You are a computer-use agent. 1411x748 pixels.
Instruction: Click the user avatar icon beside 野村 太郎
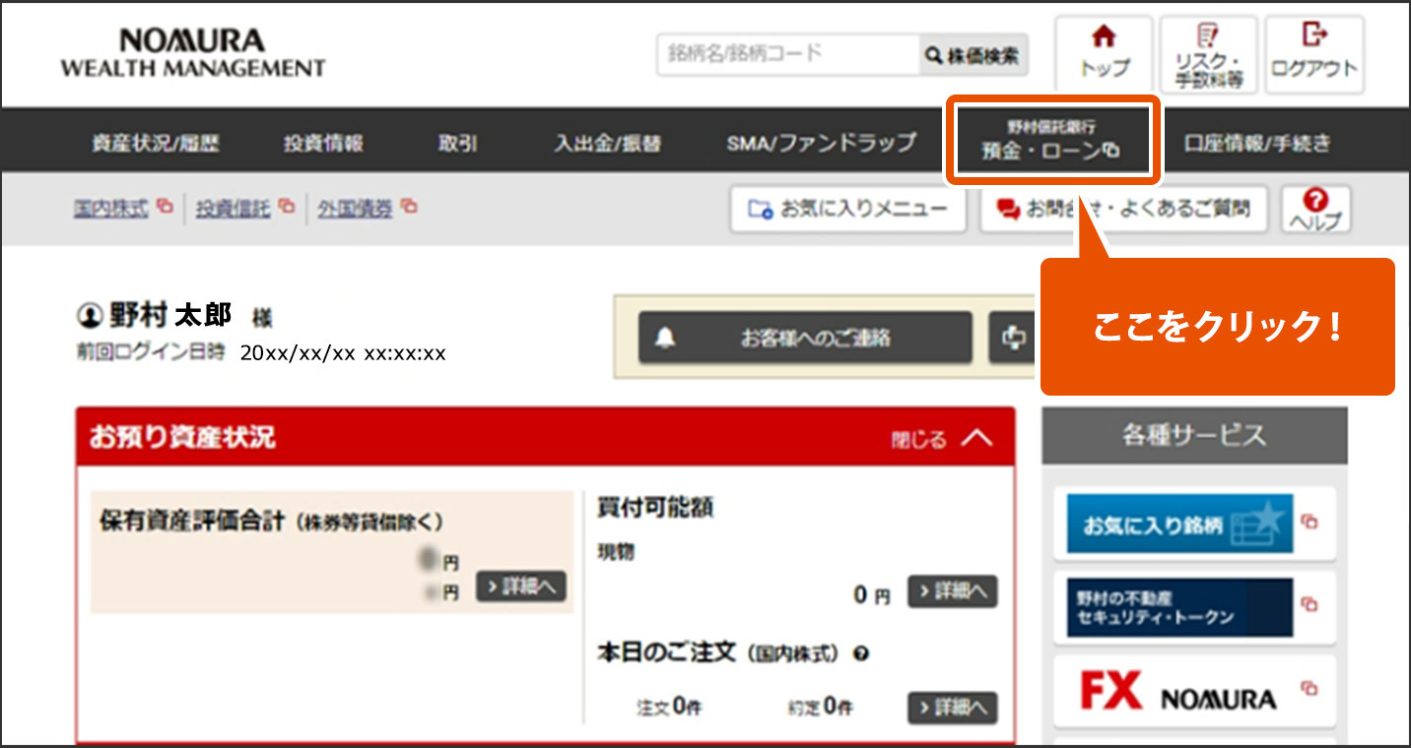tap(89, 316)
